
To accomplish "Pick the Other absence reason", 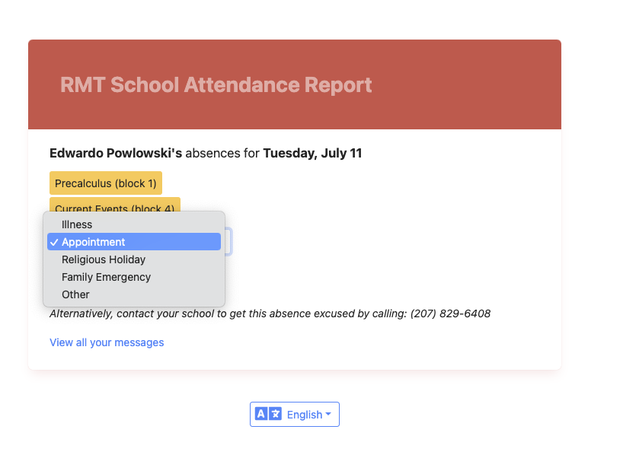I will pos(75,294).
